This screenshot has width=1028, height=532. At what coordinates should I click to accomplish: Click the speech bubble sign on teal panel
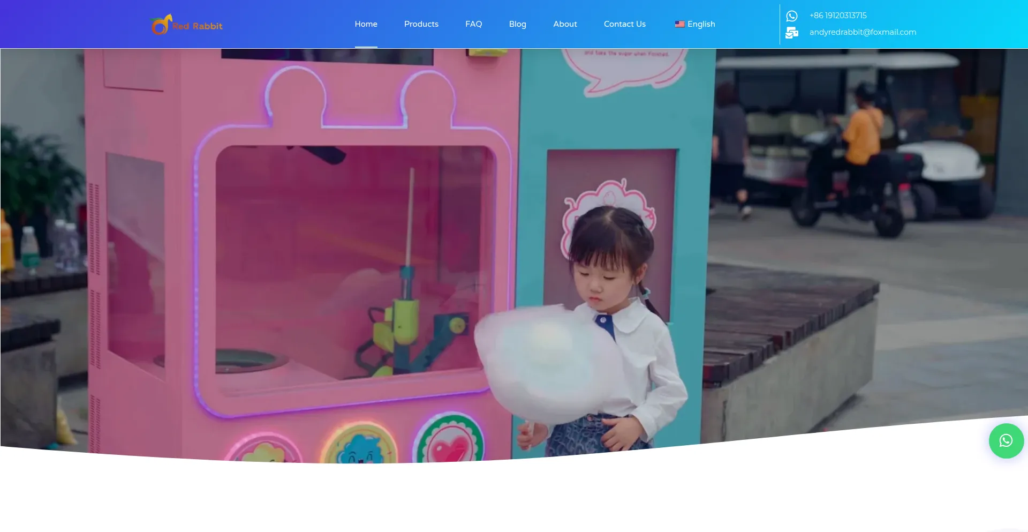pyautogui.click(x=624, y=67)
